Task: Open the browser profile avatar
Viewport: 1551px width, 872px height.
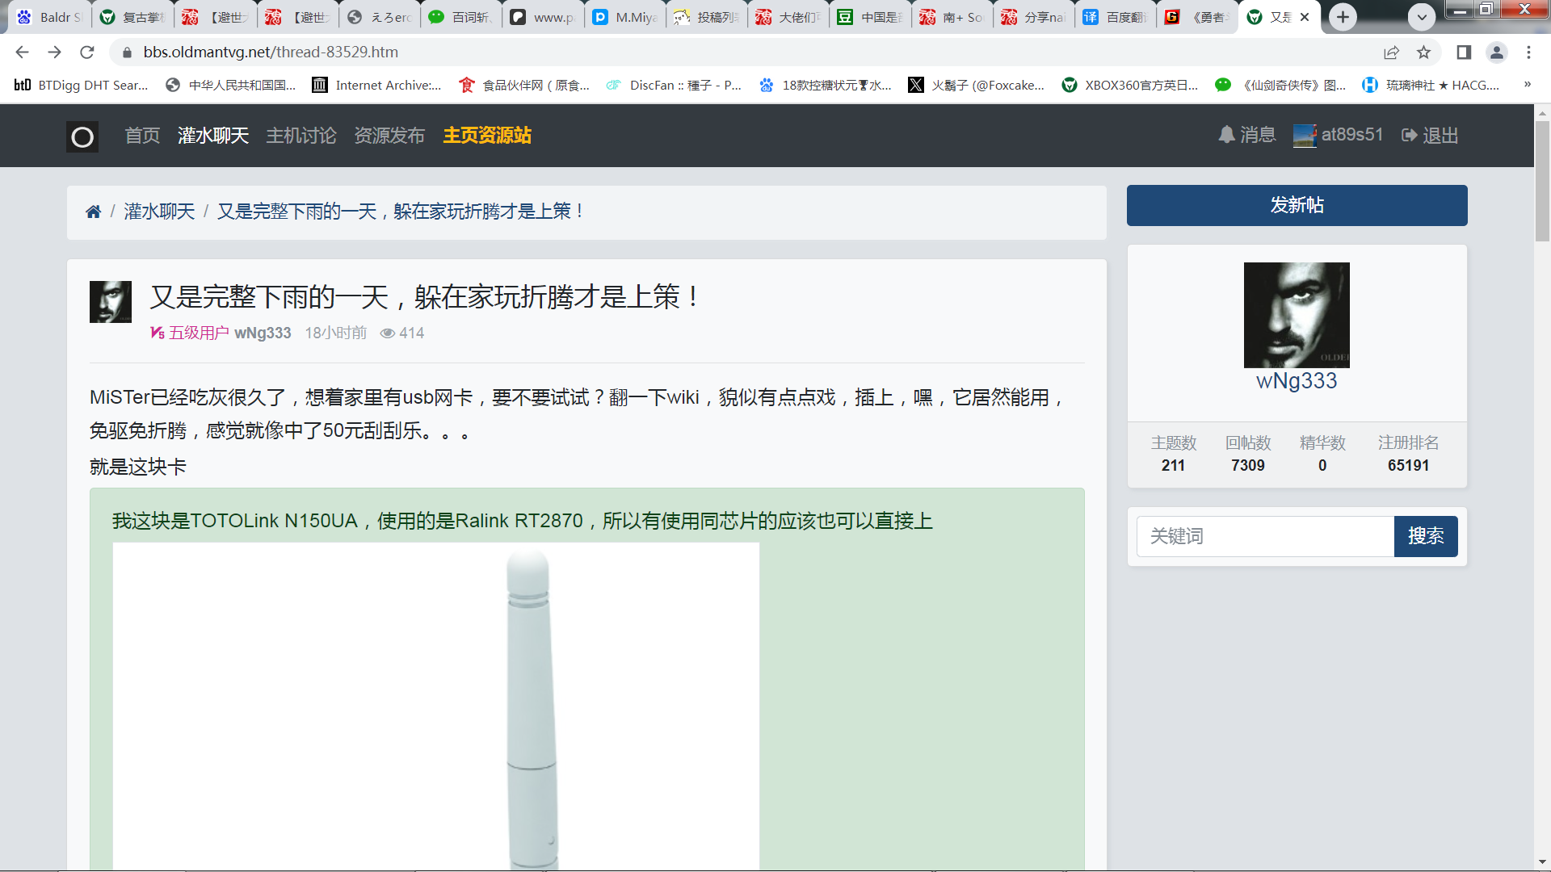Action: (x=1497, y=52)
